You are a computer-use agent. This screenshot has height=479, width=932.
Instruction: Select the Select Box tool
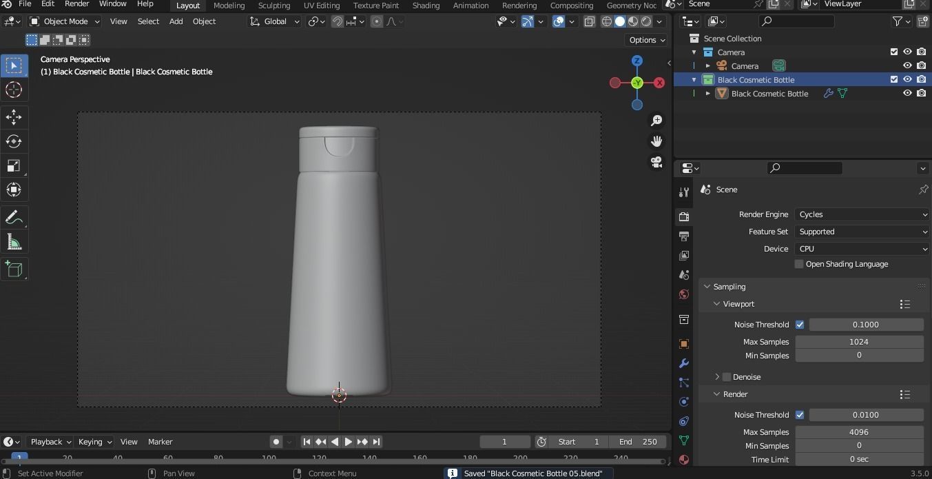[14, 65]
